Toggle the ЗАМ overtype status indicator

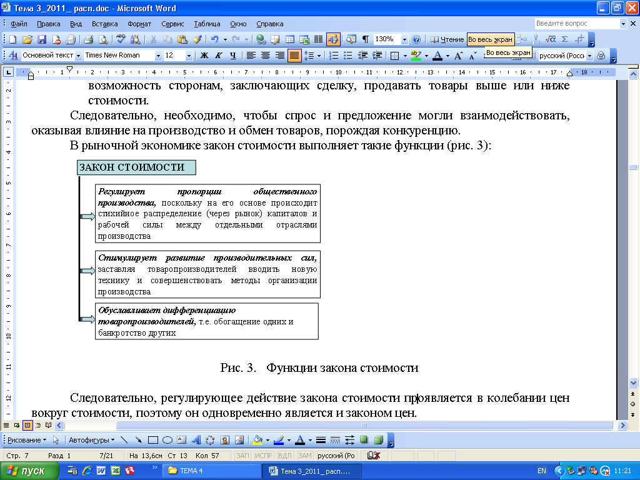(x=304, y=456)
